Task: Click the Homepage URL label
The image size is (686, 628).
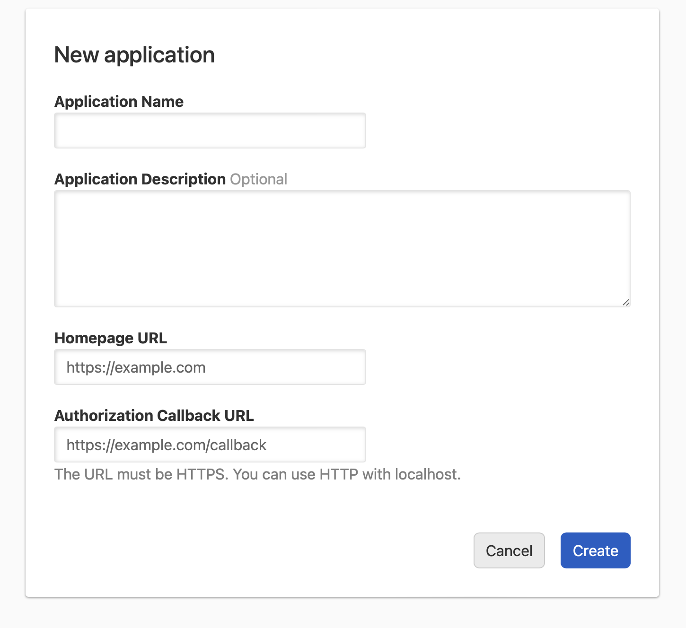Action: coord(110,338)
